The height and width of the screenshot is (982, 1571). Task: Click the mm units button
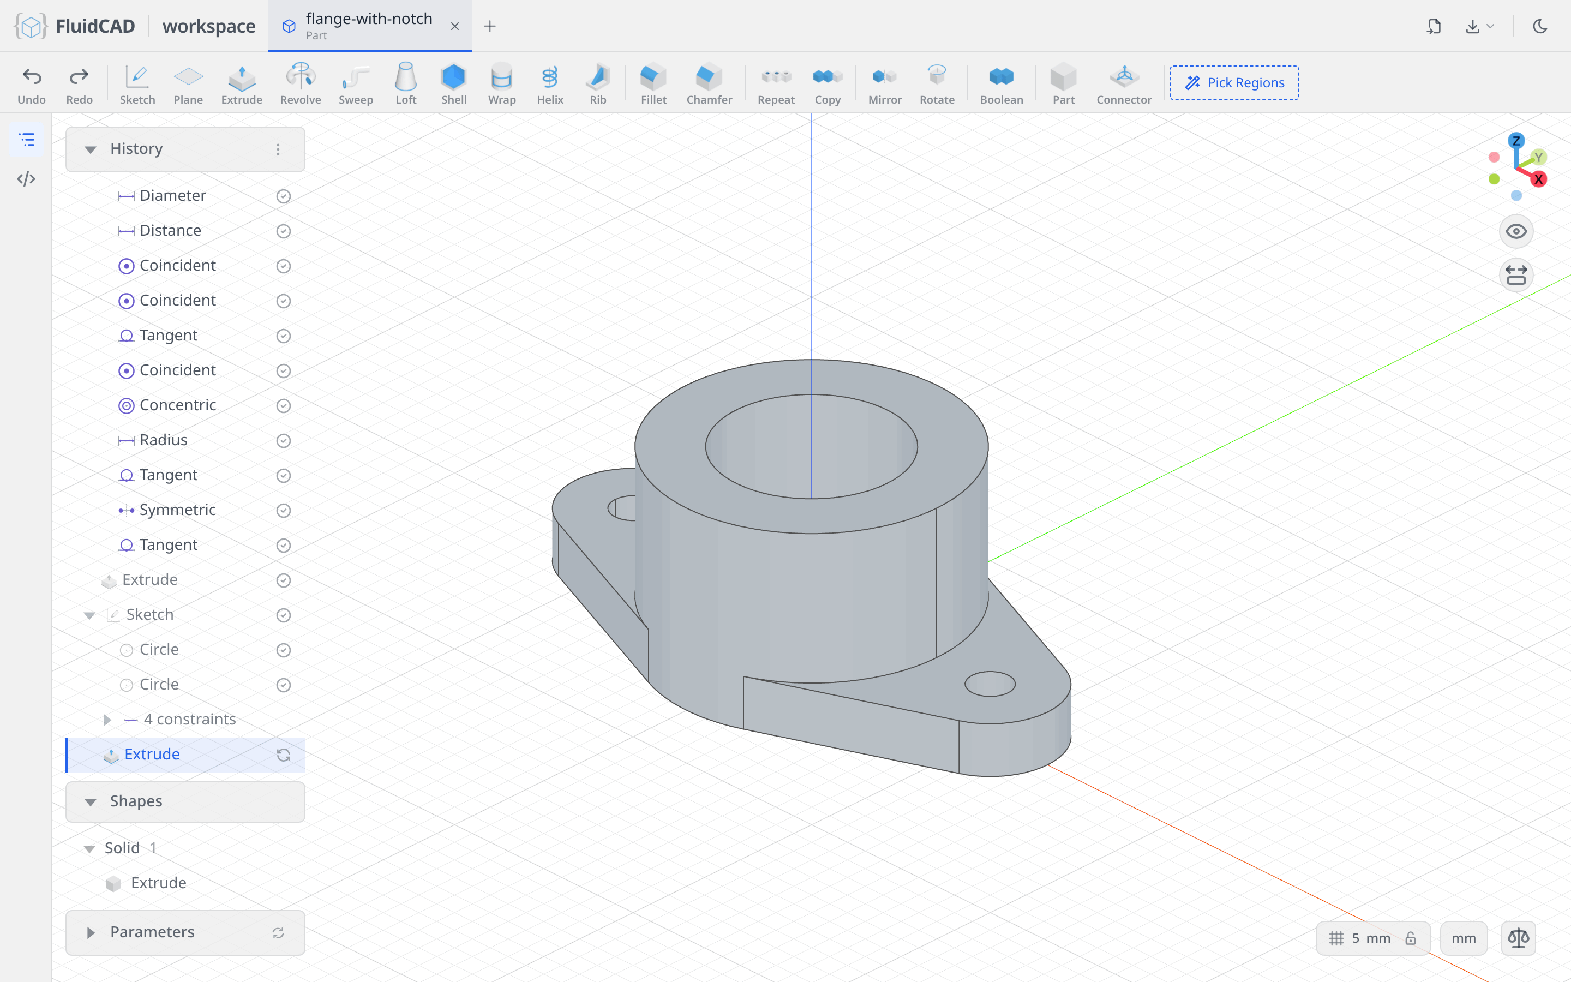tap(1463, 938)
